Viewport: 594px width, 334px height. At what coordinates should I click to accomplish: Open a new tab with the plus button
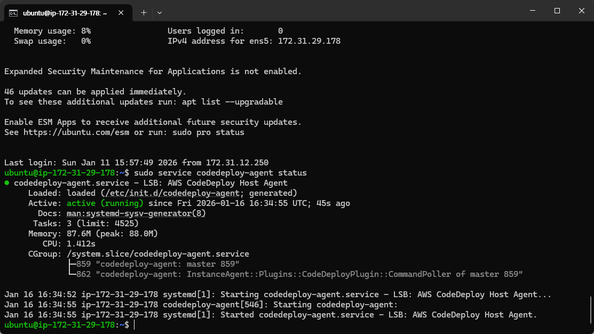[144, 12]
